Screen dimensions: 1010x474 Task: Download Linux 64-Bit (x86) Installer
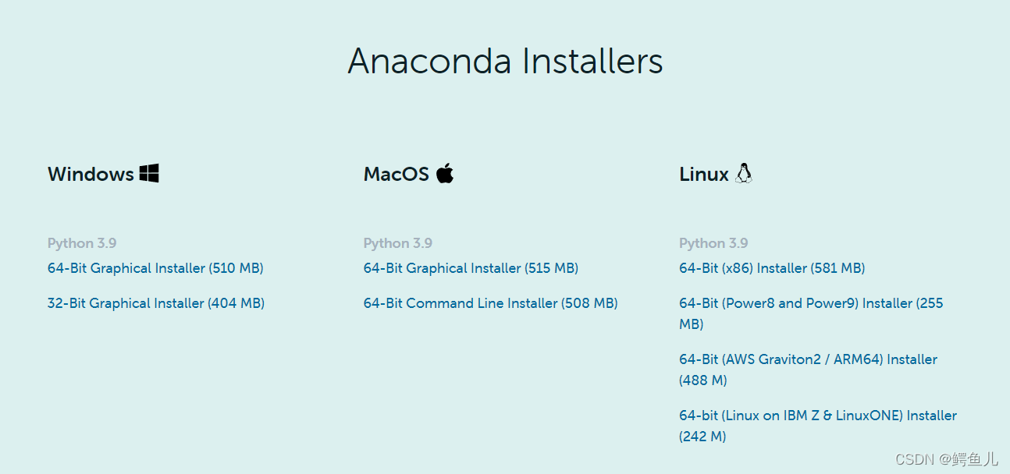[772, 268]
